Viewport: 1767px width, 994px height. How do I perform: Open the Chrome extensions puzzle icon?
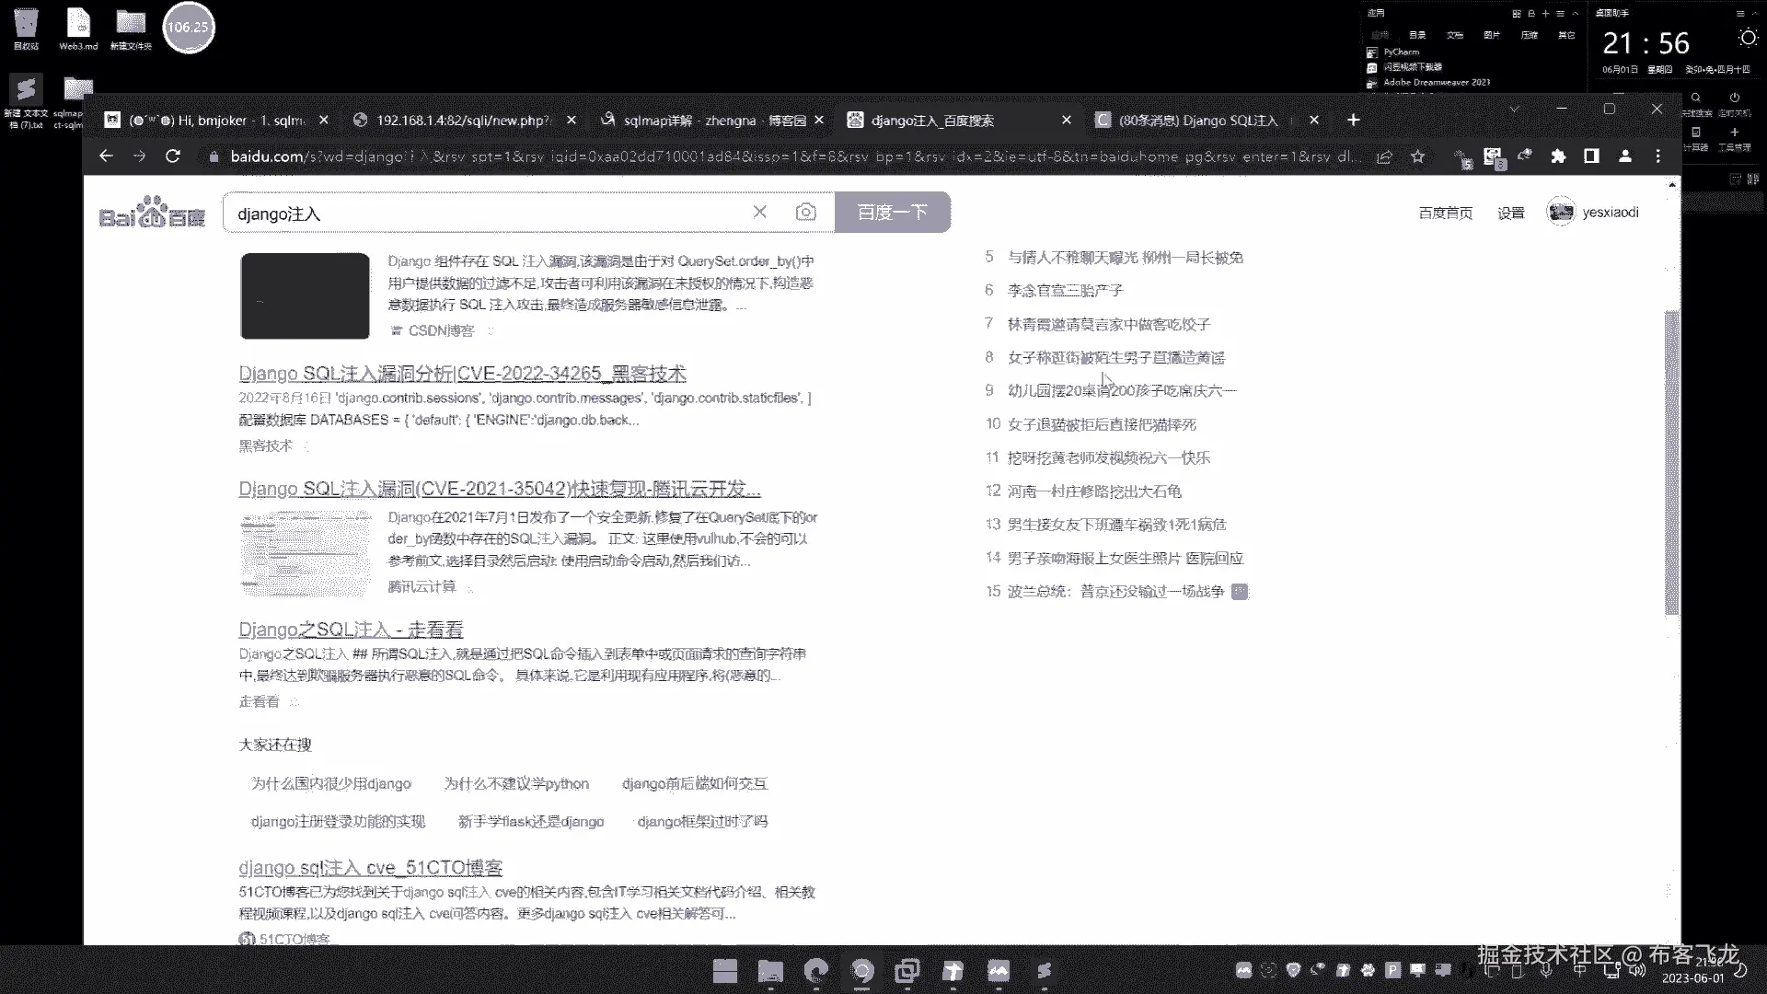[x=1558, y=156]
